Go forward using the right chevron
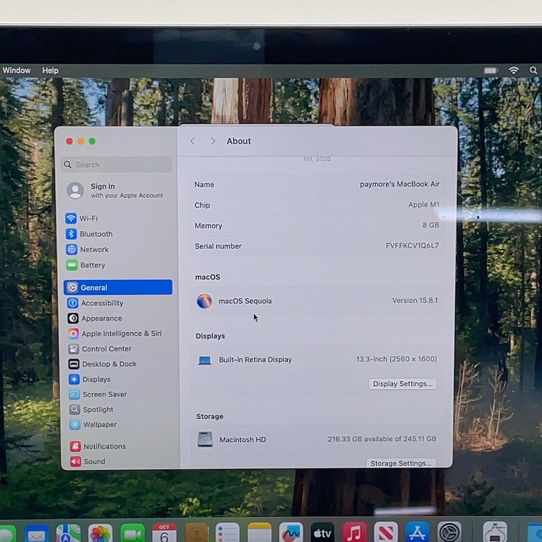Screen dimensions: 542x542 tap(213, 141)
